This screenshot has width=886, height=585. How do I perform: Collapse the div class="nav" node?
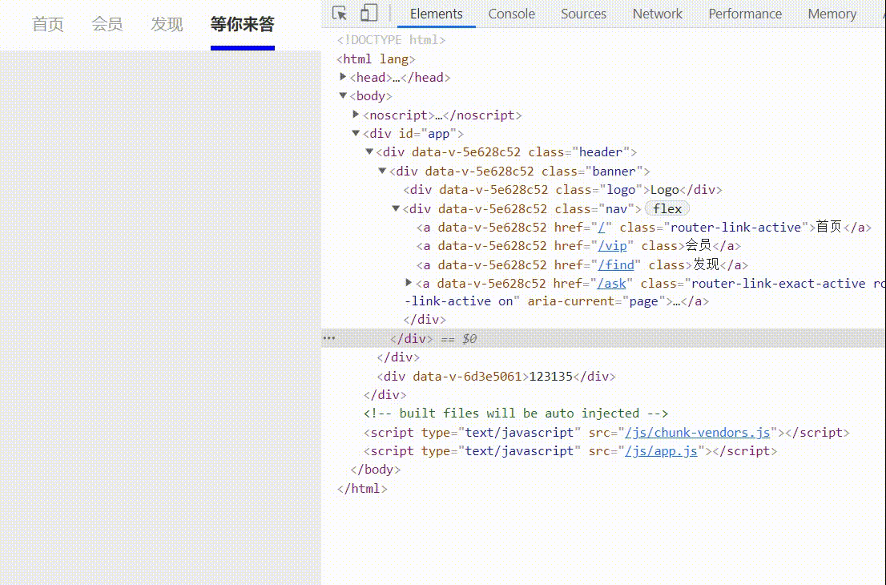pyautogui.click(x=396, y=208)
